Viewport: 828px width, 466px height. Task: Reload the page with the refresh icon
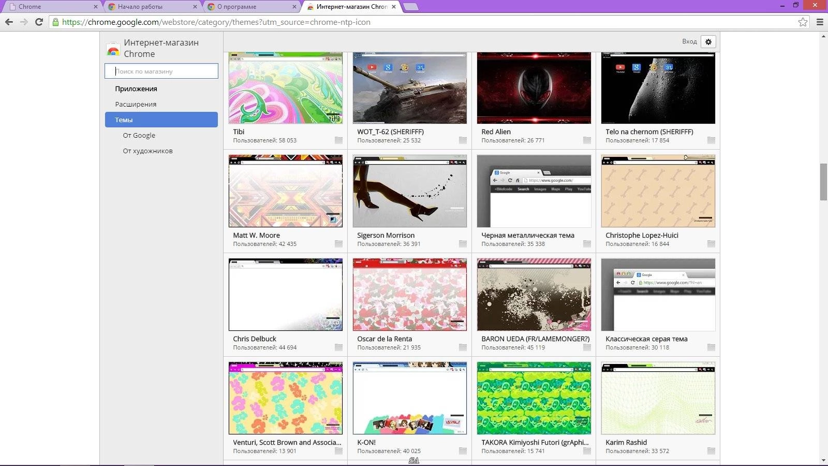[x=39, y=22]
